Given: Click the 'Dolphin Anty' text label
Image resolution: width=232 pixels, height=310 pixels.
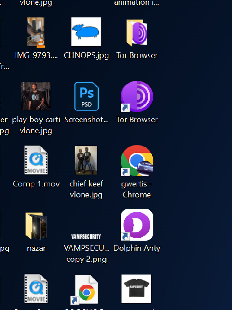Looking at the screenshot, I should point(137,248).
